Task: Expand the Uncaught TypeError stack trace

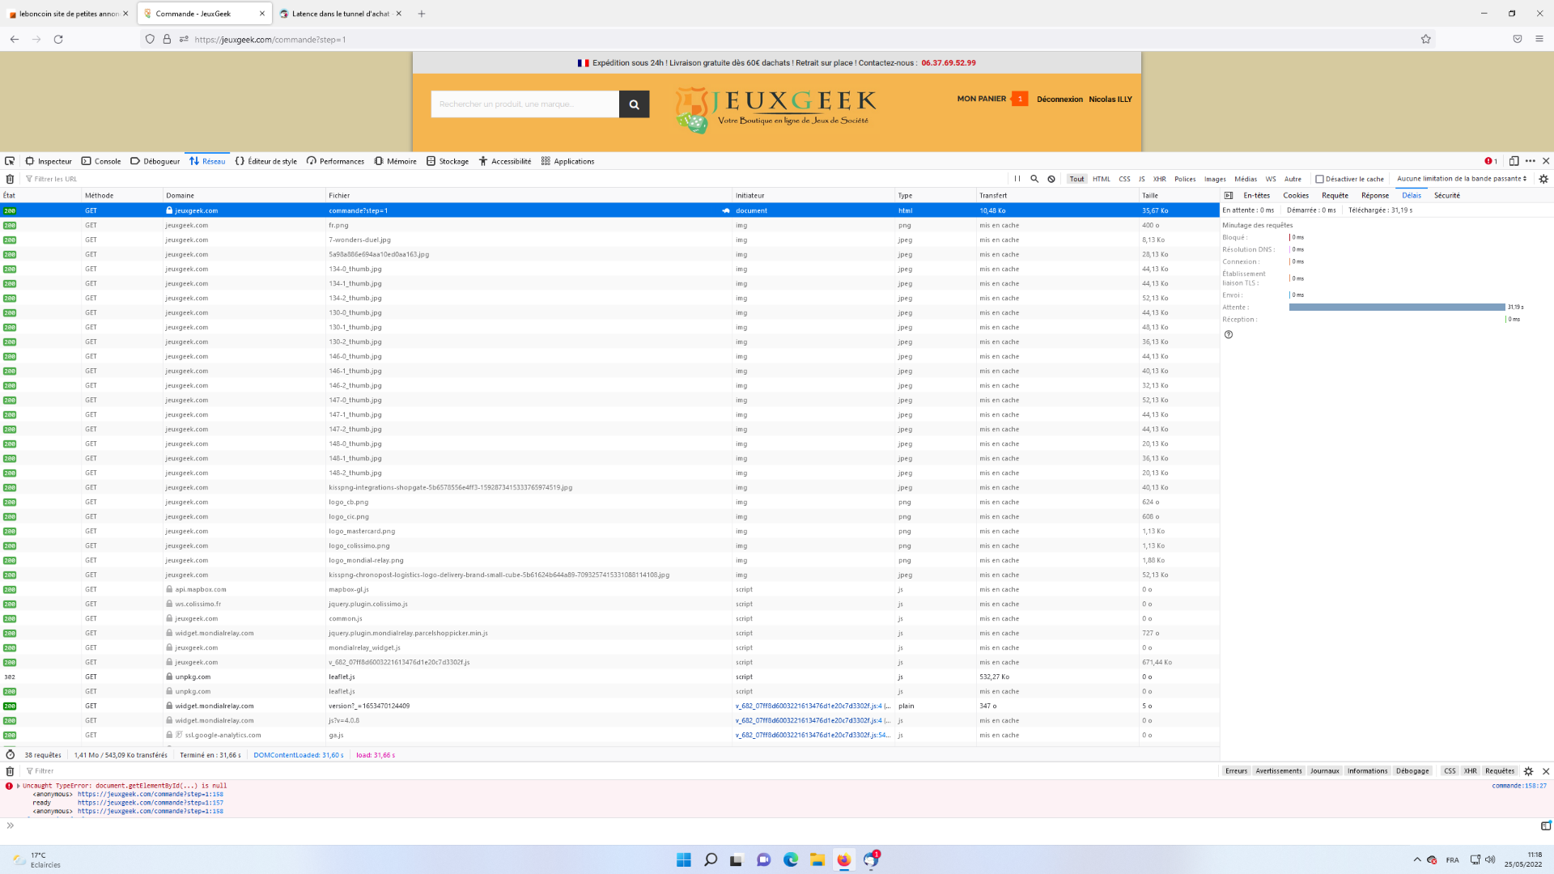Action: pos(18,786)
